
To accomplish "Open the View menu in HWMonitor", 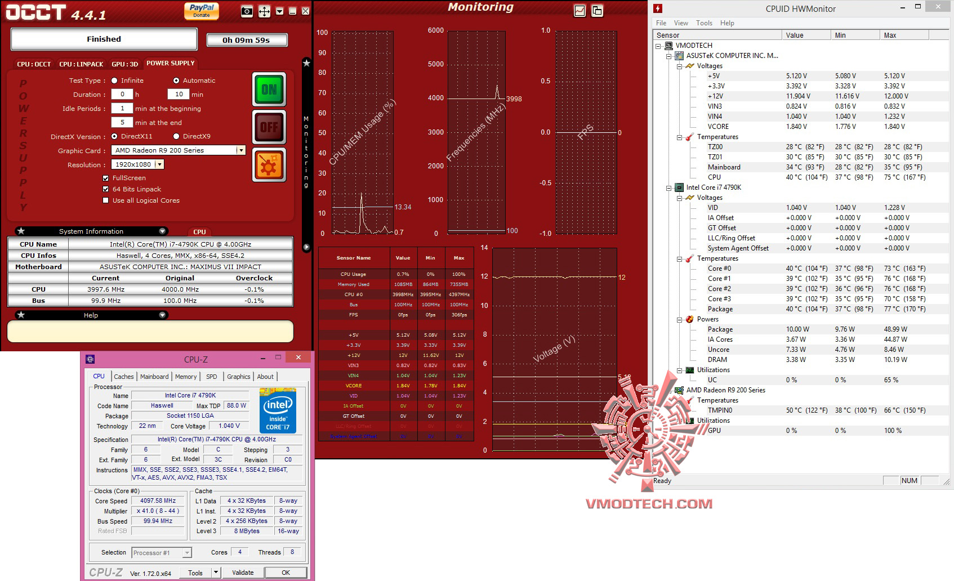I will 681,23.
